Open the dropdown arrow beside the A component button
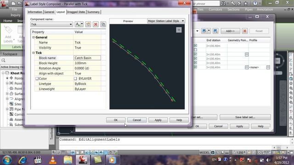 (82, 24)
